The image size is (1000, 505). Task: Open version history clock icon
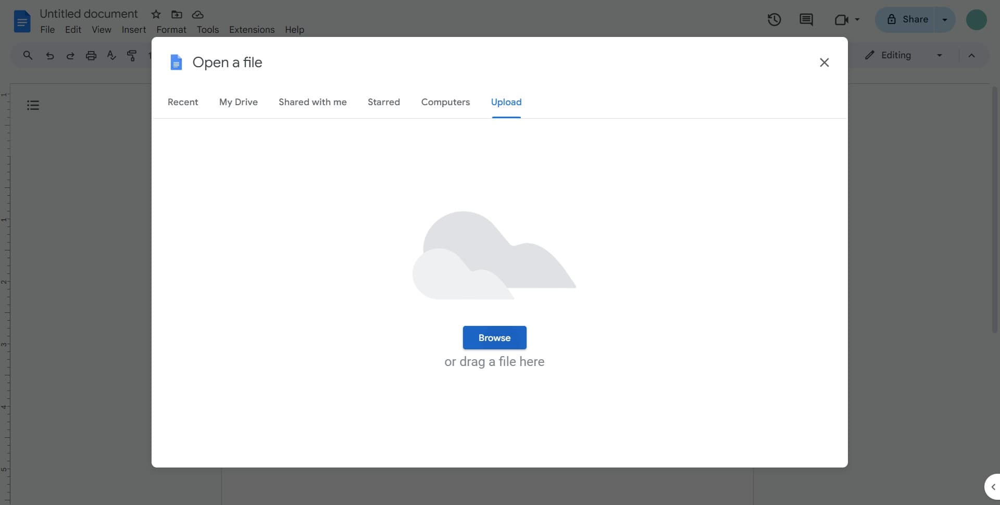[x=774, y=20]
